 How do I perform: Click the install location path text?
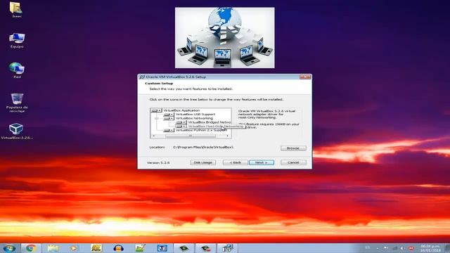tap(203, 147)
